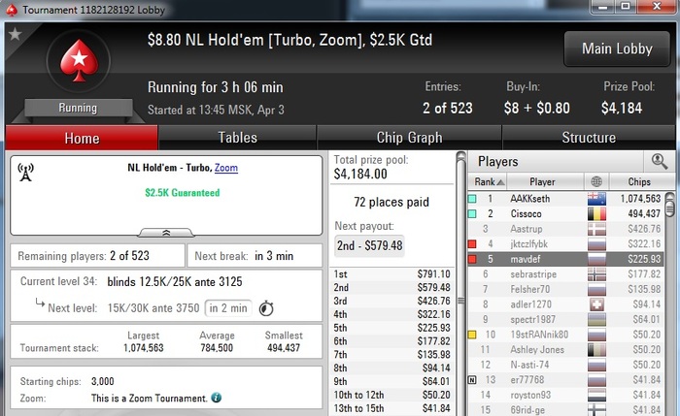This screenshot has height=416, width=680.
Task: Sort the player list by the Chips column
Action: pyautogui.click(x=639, y=181)
